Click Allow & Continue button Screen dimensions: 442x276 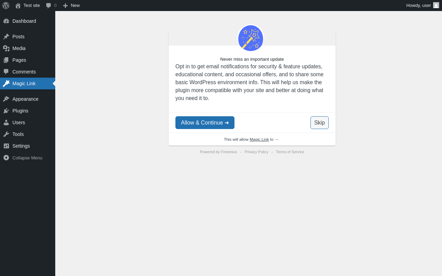205,123
